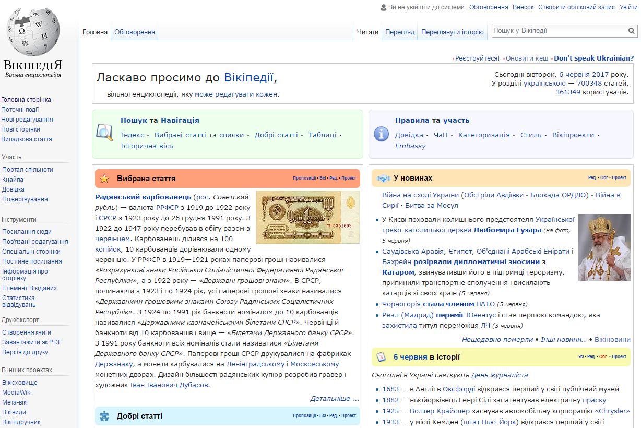
Task: Click the Wikipedia globe logo
Action: (33, 32)
